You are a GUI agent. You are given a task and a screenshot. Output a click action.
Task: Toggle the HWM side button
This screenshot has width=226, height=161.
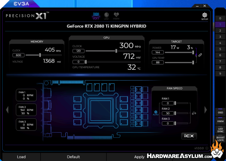click(x=220, y=120)
